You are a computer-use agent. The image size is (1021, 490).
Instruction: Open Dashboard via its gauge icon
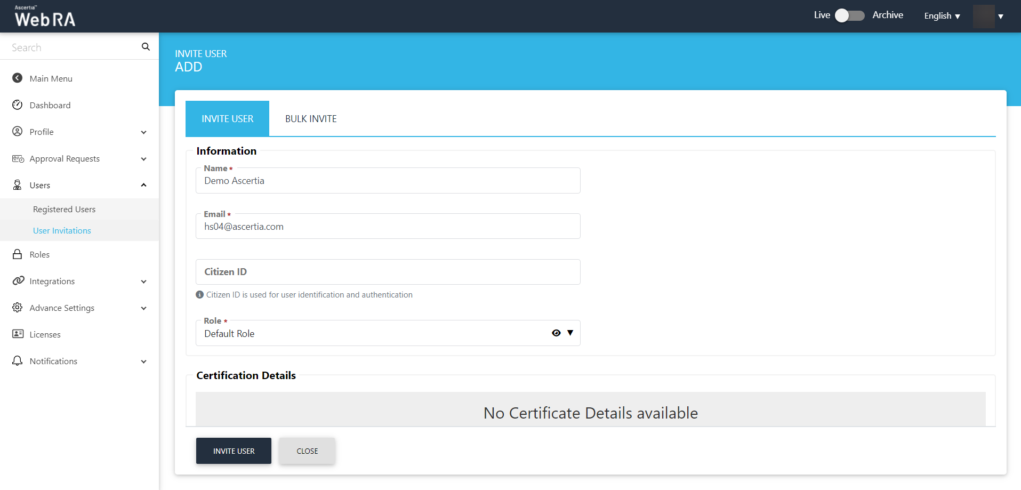pyautogui.click(x=18, y=105)
